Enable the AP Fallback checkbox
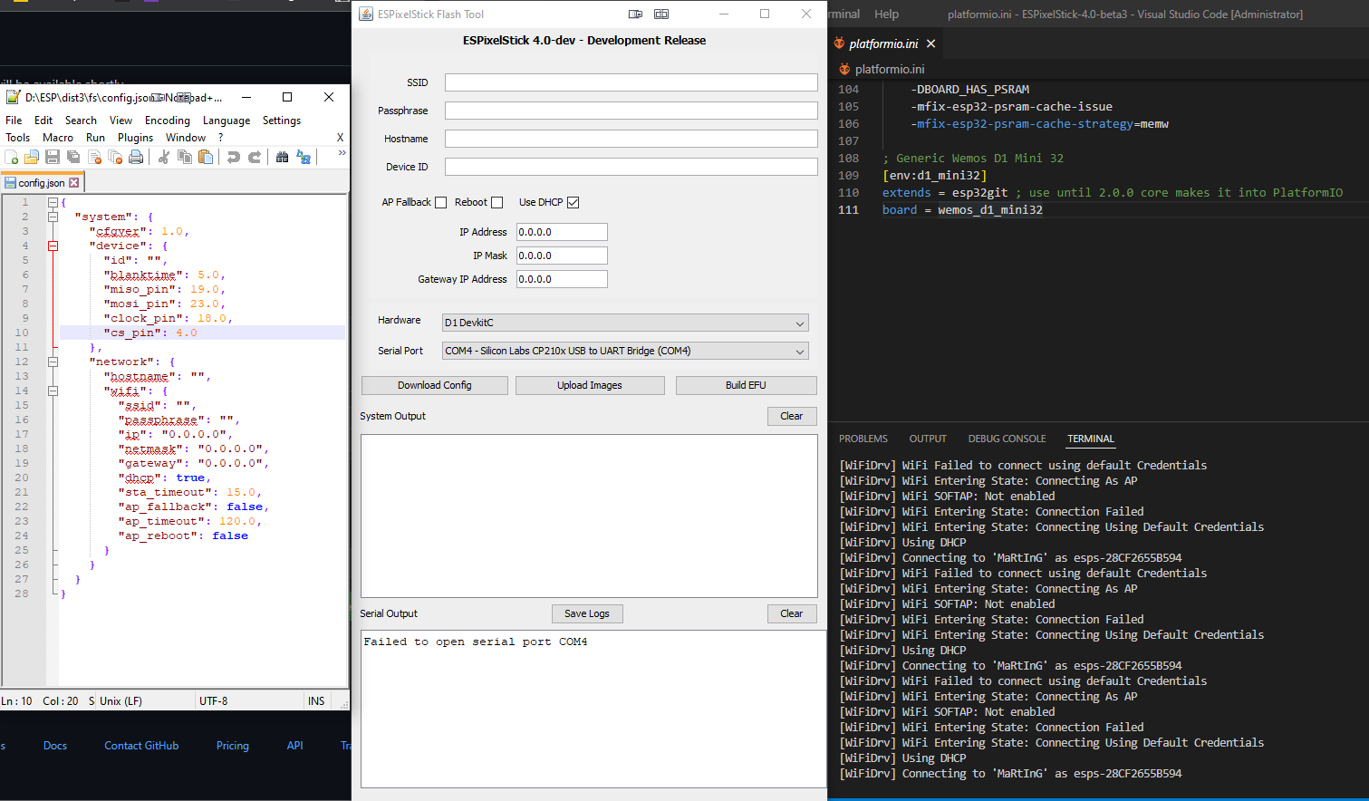1369x801 pixels. [x=440, y=202]
